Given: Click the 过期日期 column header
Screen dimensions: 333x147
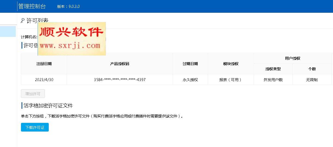Looking at the screenshot, I should tap(190, 64).
